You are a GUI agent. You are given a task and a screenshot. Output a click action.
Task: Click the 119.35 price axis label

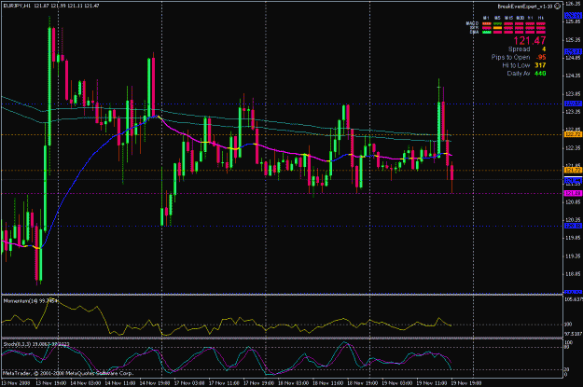click(x=573, y=256)
